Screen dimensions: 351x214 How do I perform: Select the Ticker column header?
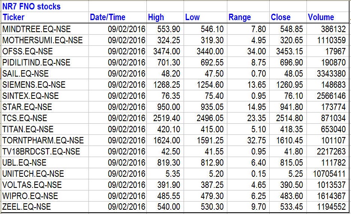[14, 18]
